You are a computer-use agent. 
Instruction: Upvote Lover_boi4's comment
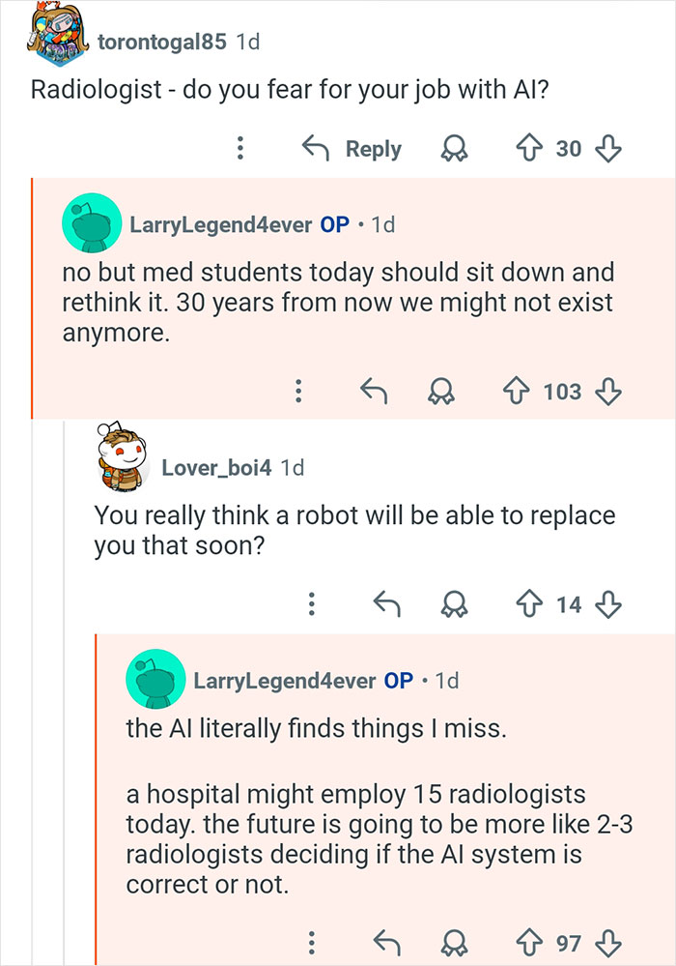pyautogui.click(x=529, y=604)
